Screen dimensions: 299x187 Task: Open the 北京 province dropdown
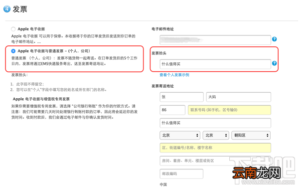coord(180,135)
